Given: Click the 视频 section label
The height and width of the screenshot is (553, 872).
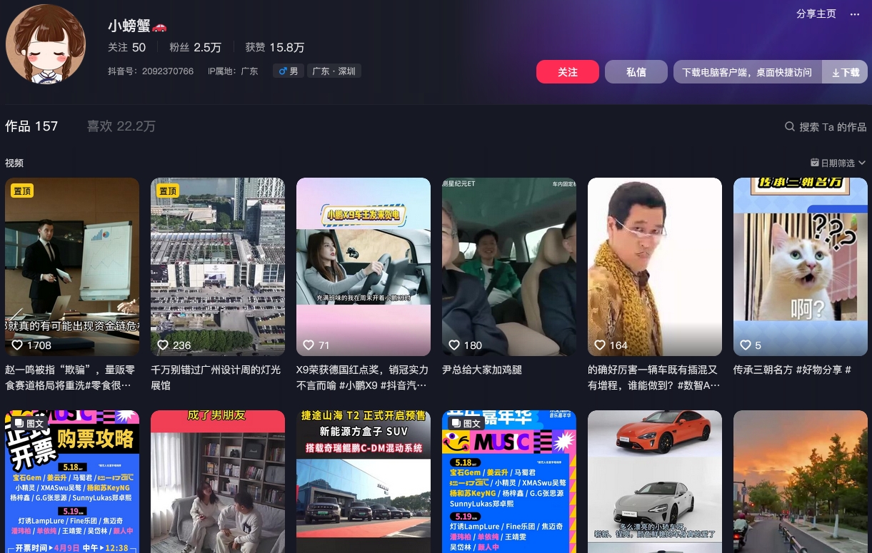Looking at the screenshot, I should pyautogui.click(x=14, y=163).
